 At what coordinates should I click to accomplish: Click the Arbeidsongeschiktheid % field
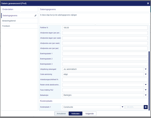(x=105, y=80)
